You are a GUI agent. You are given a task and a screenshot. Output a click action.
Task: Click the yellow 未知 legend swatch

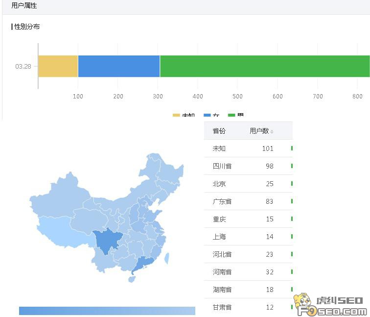[x=176, y=115]
